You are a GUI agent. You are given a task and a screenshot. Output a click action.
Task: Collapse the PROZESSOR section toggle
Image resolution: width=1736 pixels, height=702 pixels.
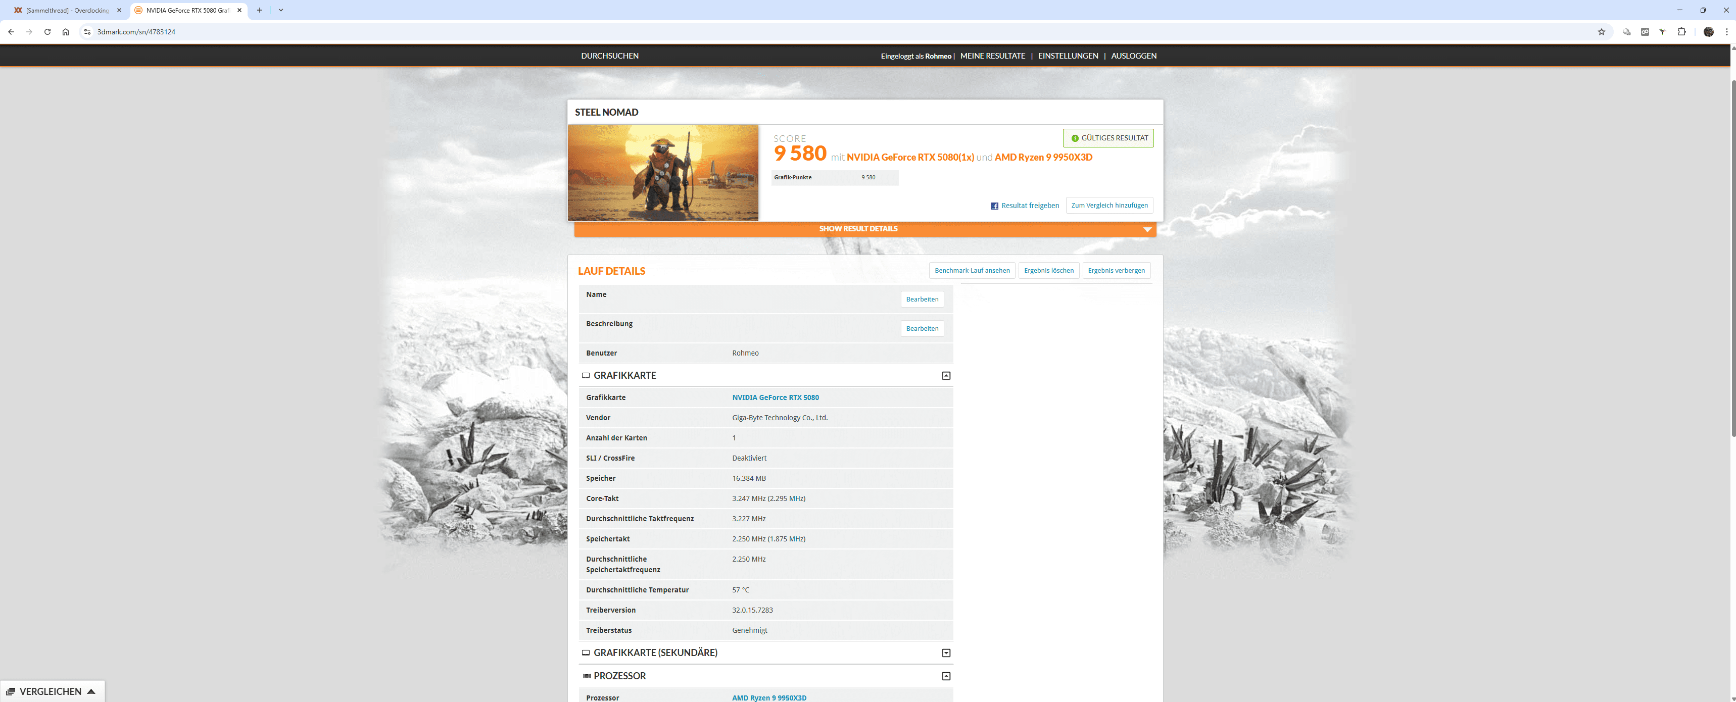946,676
